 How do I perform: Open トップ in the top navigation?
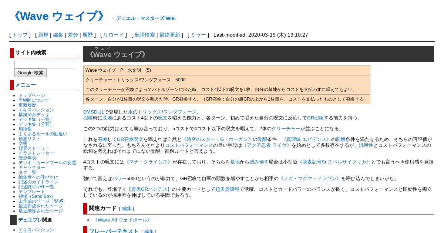(x=20, y=35)
